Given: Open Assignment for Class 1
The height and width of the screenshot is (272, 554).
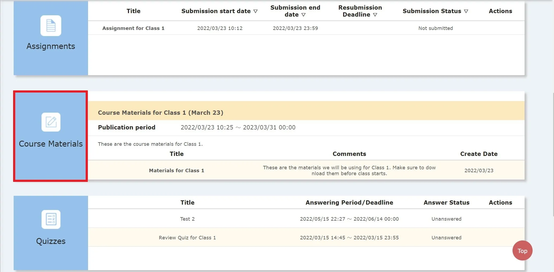Looking at the screenshot, I should [133, 28].
